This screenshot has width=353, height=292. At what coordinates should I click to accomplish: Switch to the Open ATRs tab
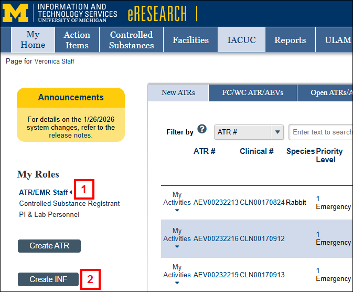click(x=325, y=92)
